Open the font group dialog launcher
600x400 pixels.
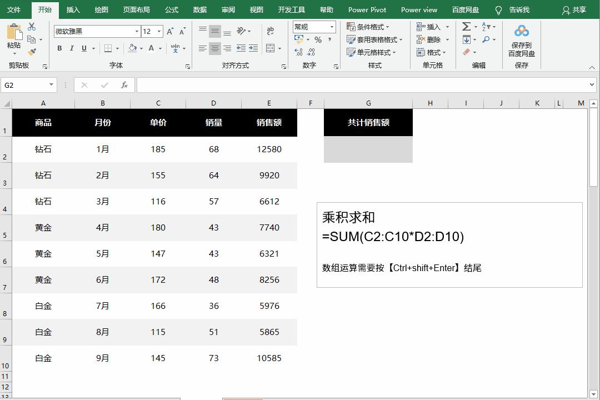click(188, 67)
